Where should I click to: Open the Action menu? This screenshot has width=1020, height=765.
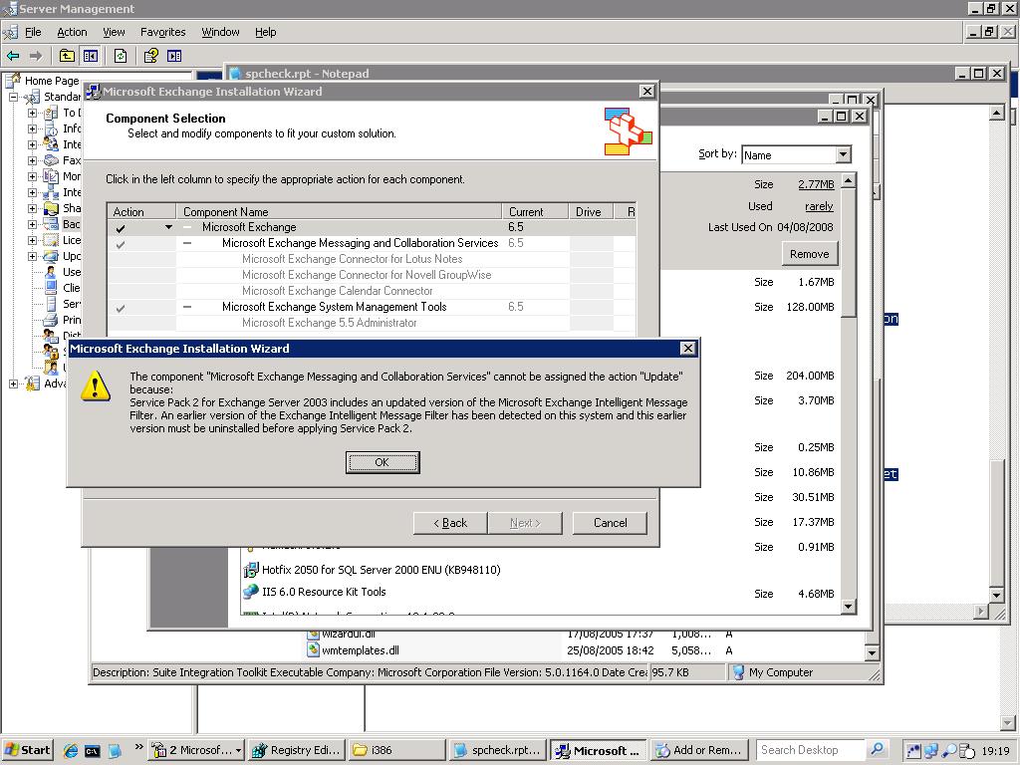(72, 32)
